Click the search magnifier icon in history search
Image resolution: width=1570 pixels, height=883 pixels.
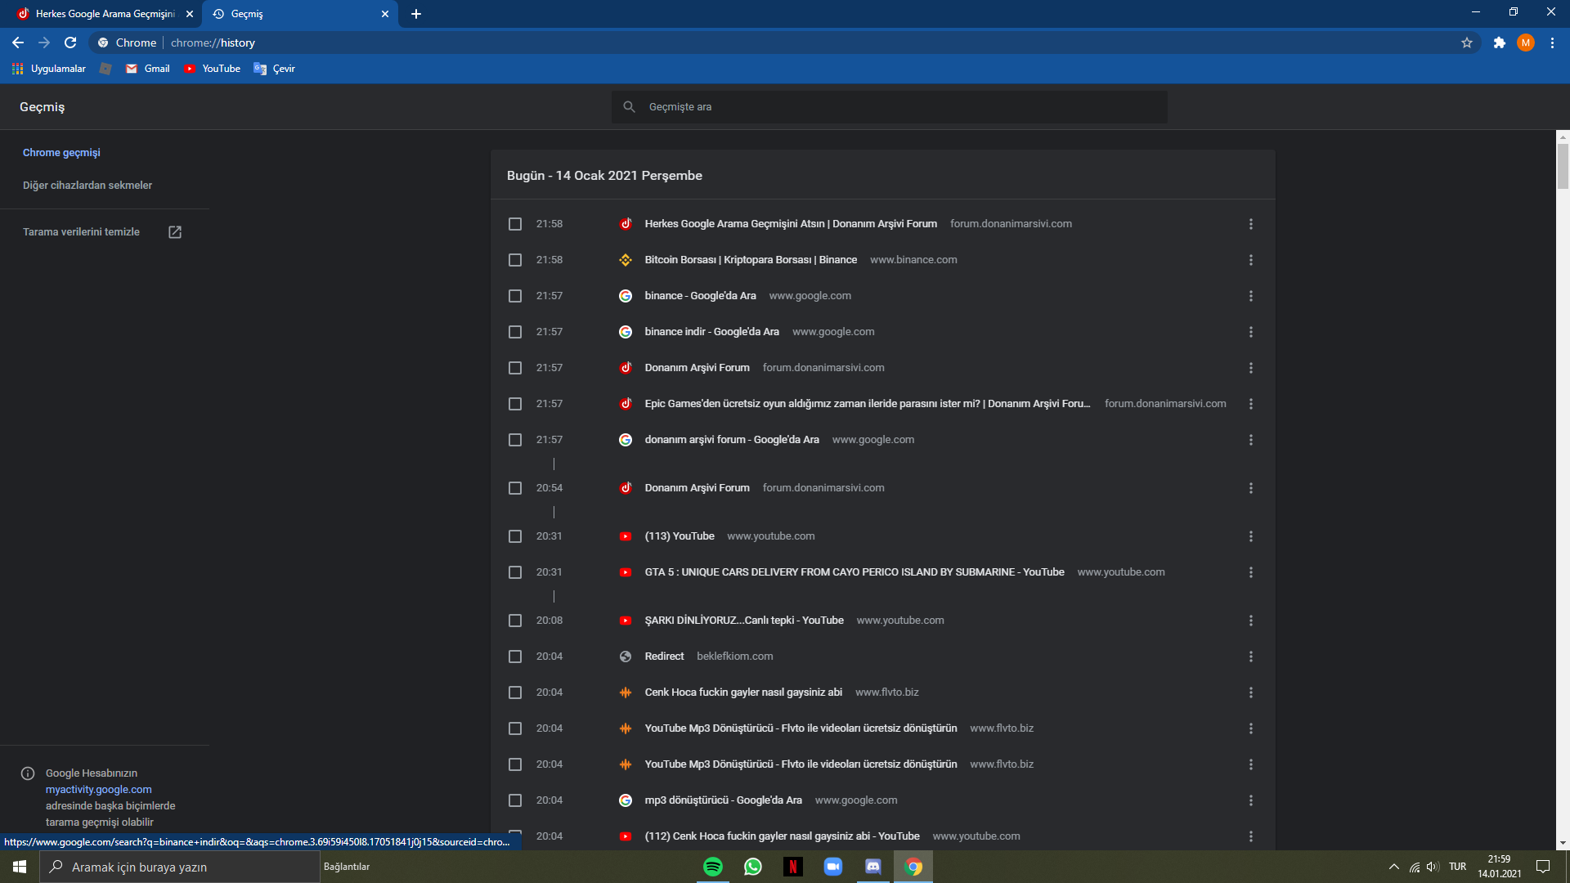[629, 107]
